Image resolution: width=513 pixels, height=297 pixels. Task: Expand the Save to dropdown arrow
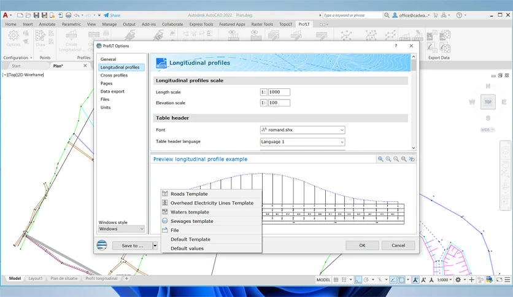click(155, 245)
